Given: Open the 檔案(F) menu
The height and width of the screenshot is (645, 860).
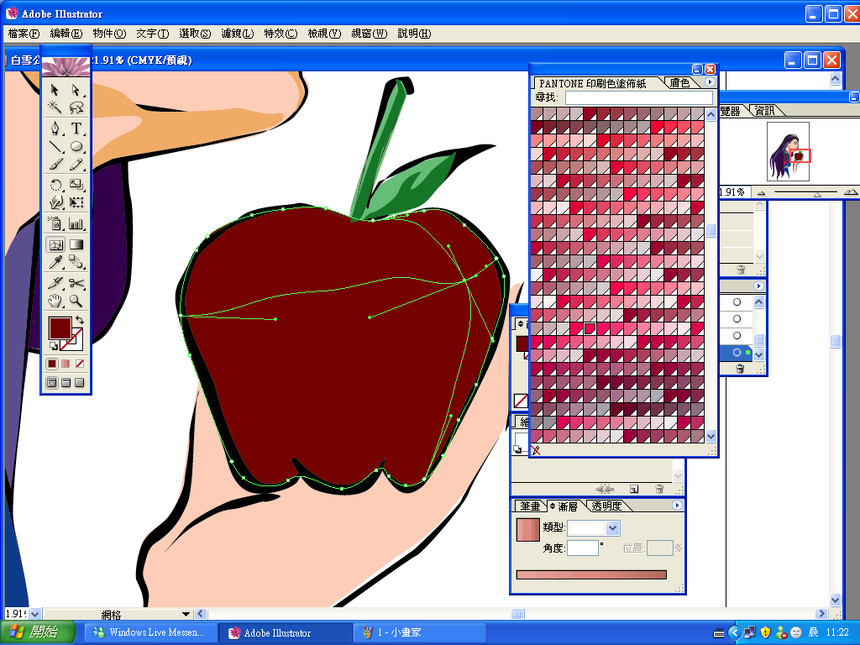Looking at the screenshot, I should (24, 34).
